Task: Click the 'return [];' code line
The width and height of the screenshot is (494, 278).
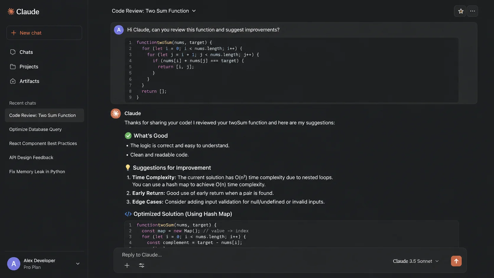Action: pos(154,91)
